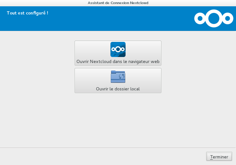The width and height of the screenshot is (236, 165).
Task: Open the local folder button
Action: (x=118, y=81)
